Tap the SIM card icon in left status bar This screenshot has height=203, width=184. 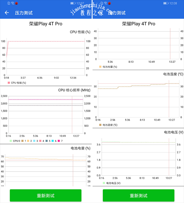tap(9, 3)
